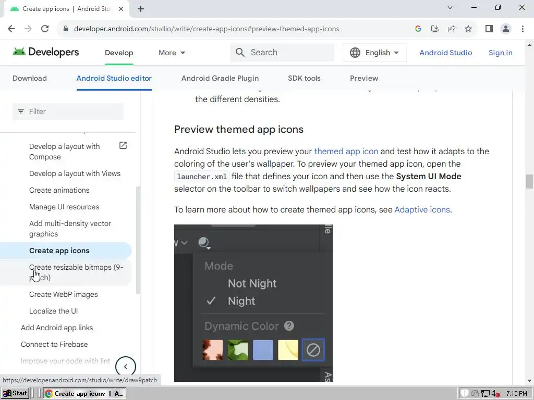
Task: Click the Android Developers logo
Action: [46, 52]
